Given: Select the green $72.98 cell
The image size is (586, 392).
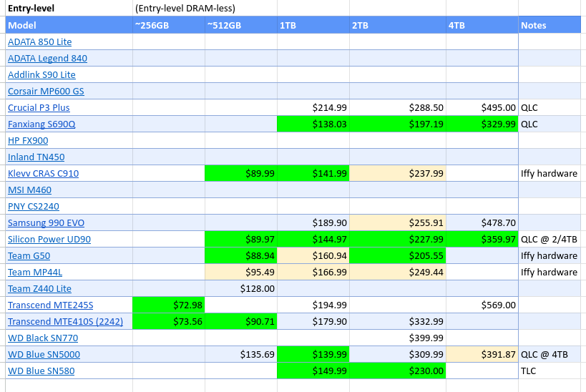Looking at the screenshot, I should click(x=169, y=305).
